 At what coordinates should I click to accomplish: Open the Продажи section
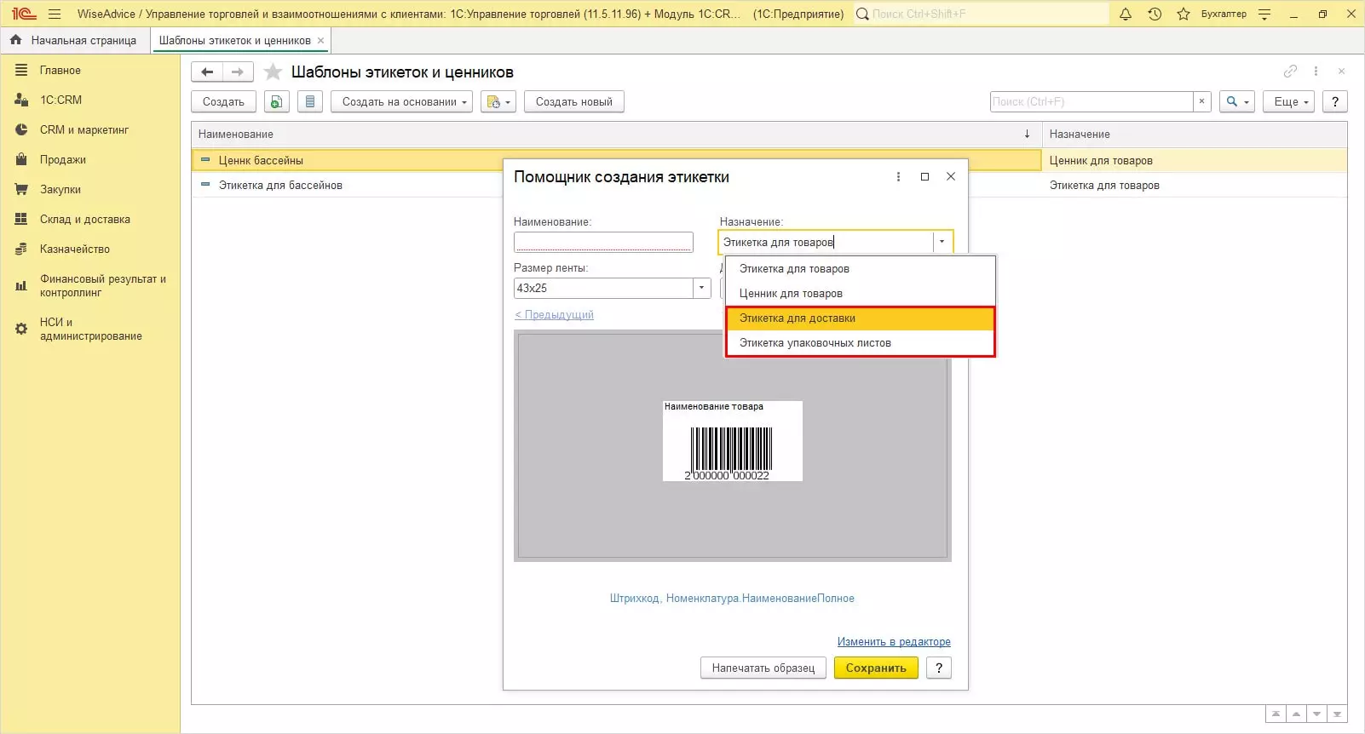coord(62,159)
